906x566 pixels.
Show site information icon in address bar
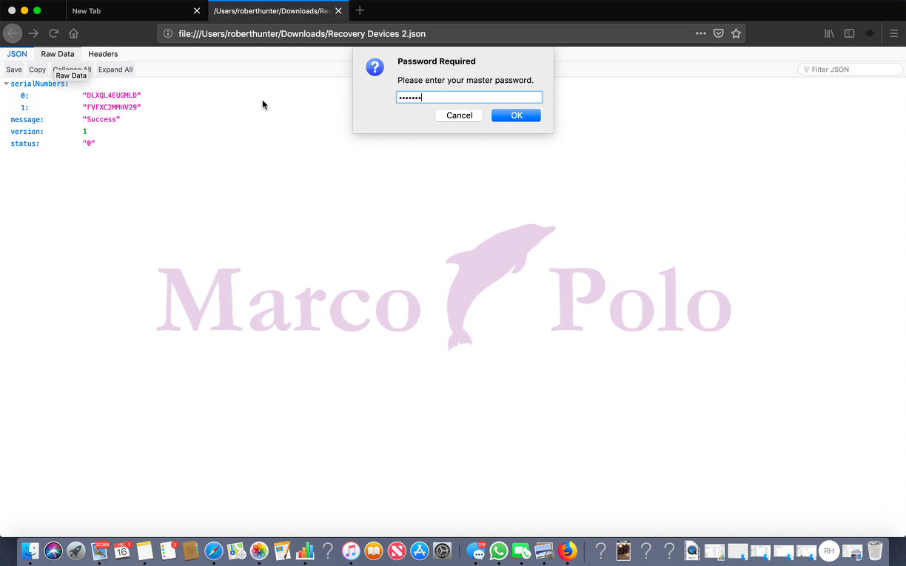(168, 33)
